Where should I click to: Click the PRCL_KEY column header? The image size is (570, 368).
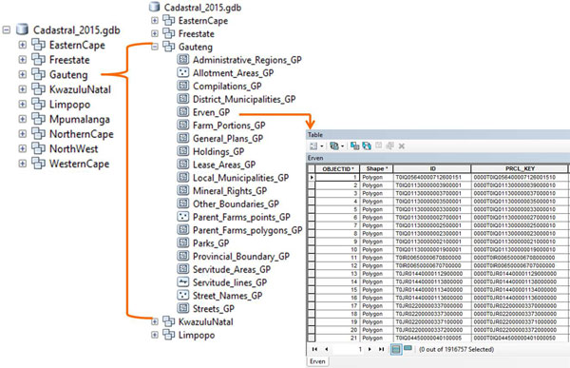pos(520,169)
